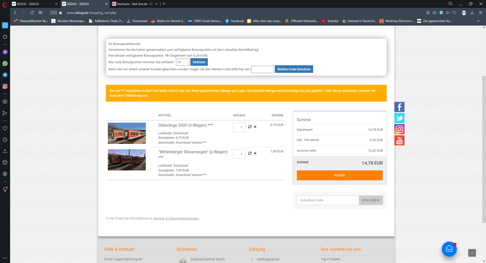Open the sidebar History clock icon
This screenshot has height=263, width=486.
click(x=5, y=140)
